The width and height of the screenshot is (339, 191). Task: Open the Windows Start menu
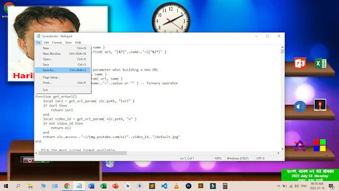tap(6, 186)
